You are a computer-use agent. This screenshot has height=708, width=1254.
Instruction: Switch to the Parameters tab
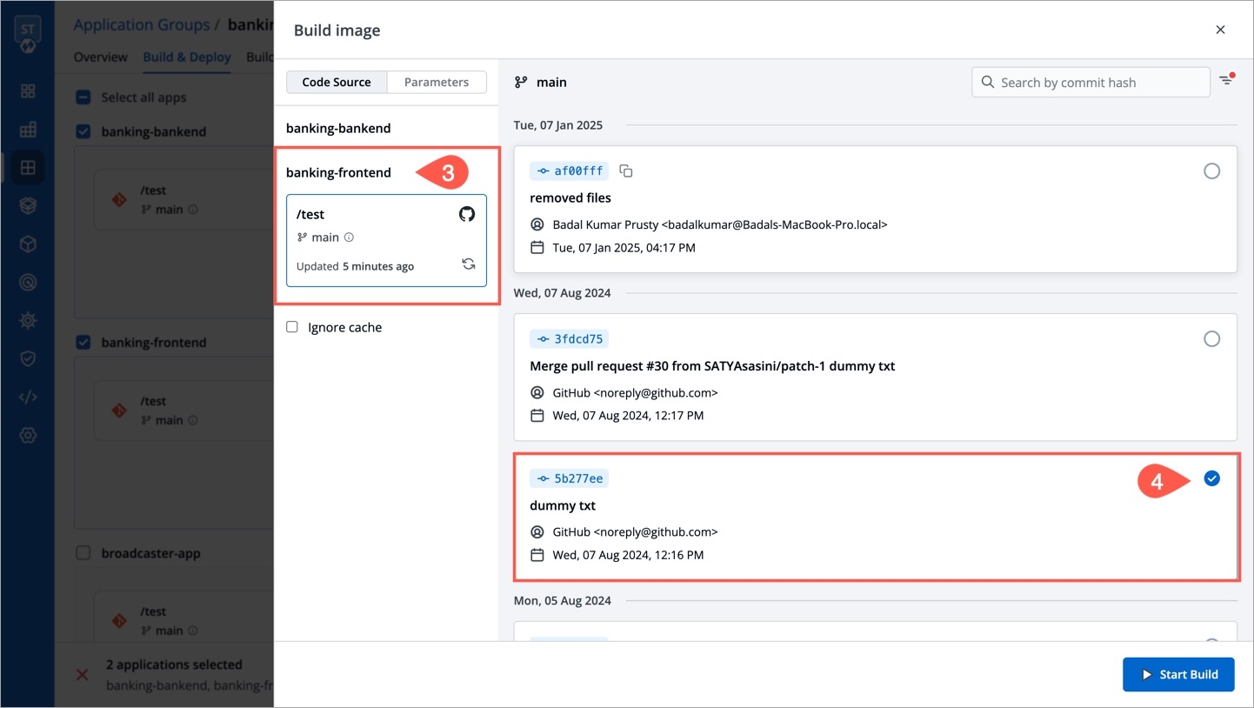tap(436, 82)
